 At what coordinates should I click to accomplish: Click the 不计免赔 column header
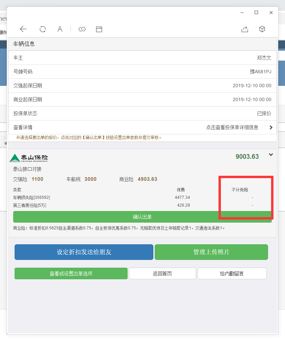click(x=240, y=190)
